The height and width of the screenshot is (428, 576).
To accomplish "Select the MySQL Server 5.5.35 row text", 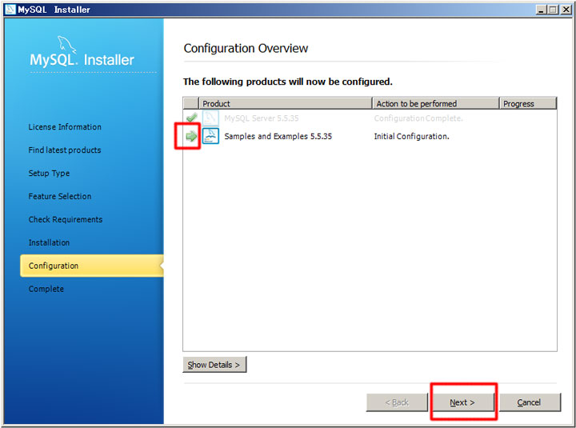I will (262, 118).
